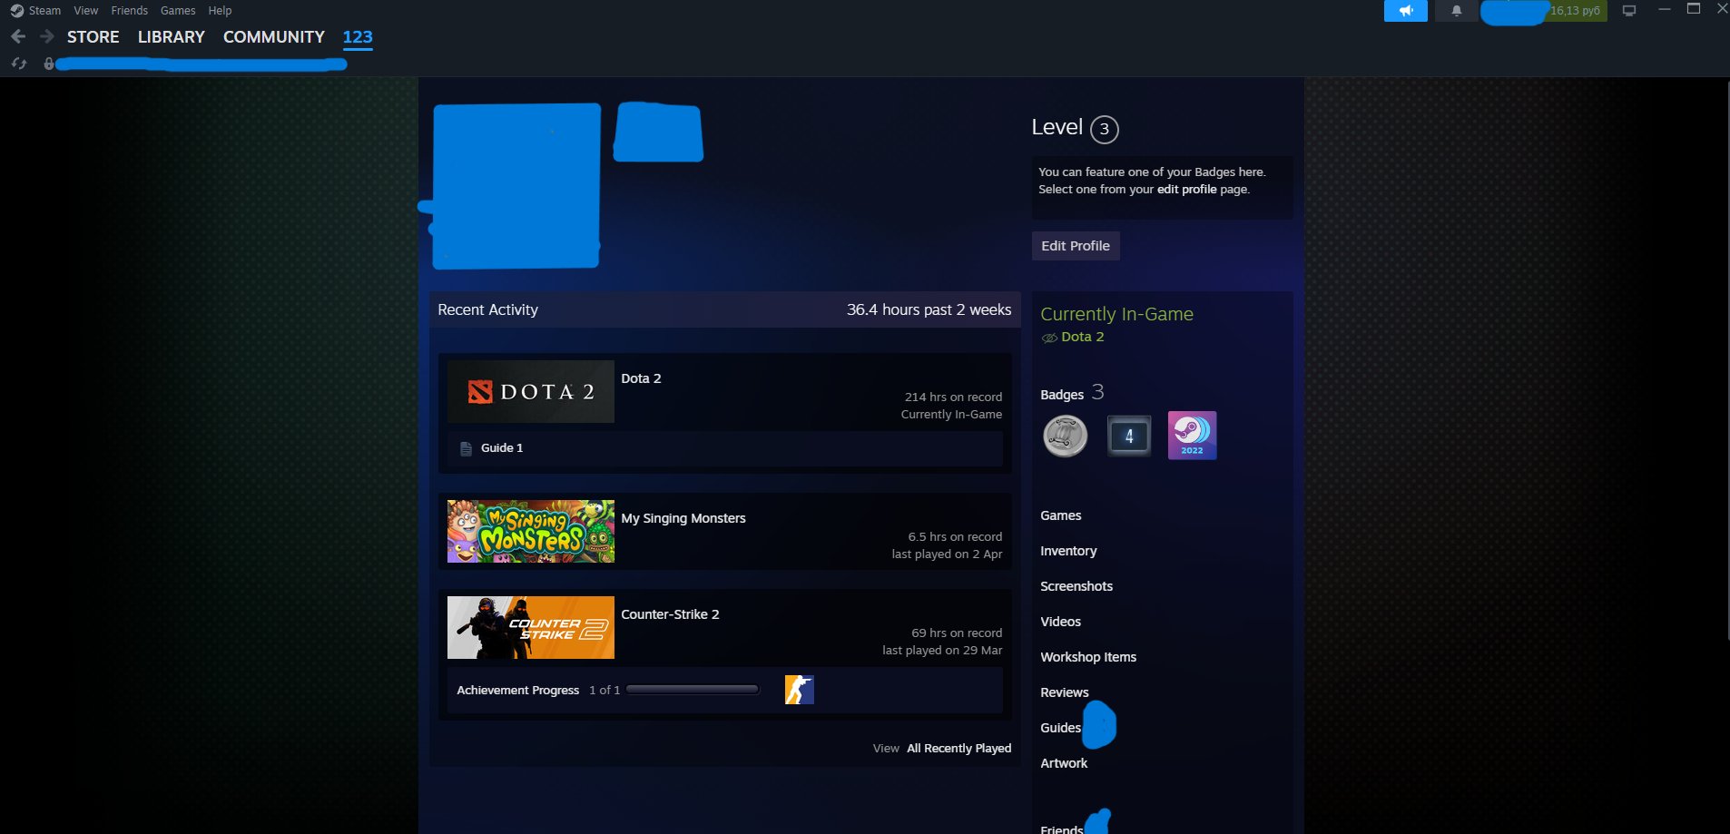Open the Dota 2 game title link
Image resolution: width=1730 pixels, height=834 pixels.
[x=641, y=378]
